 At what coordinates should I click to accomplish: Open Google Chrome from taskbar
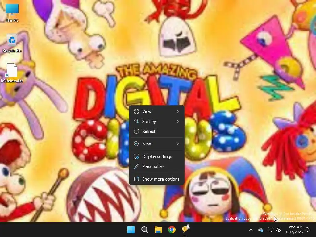click(x=172, y=230)
